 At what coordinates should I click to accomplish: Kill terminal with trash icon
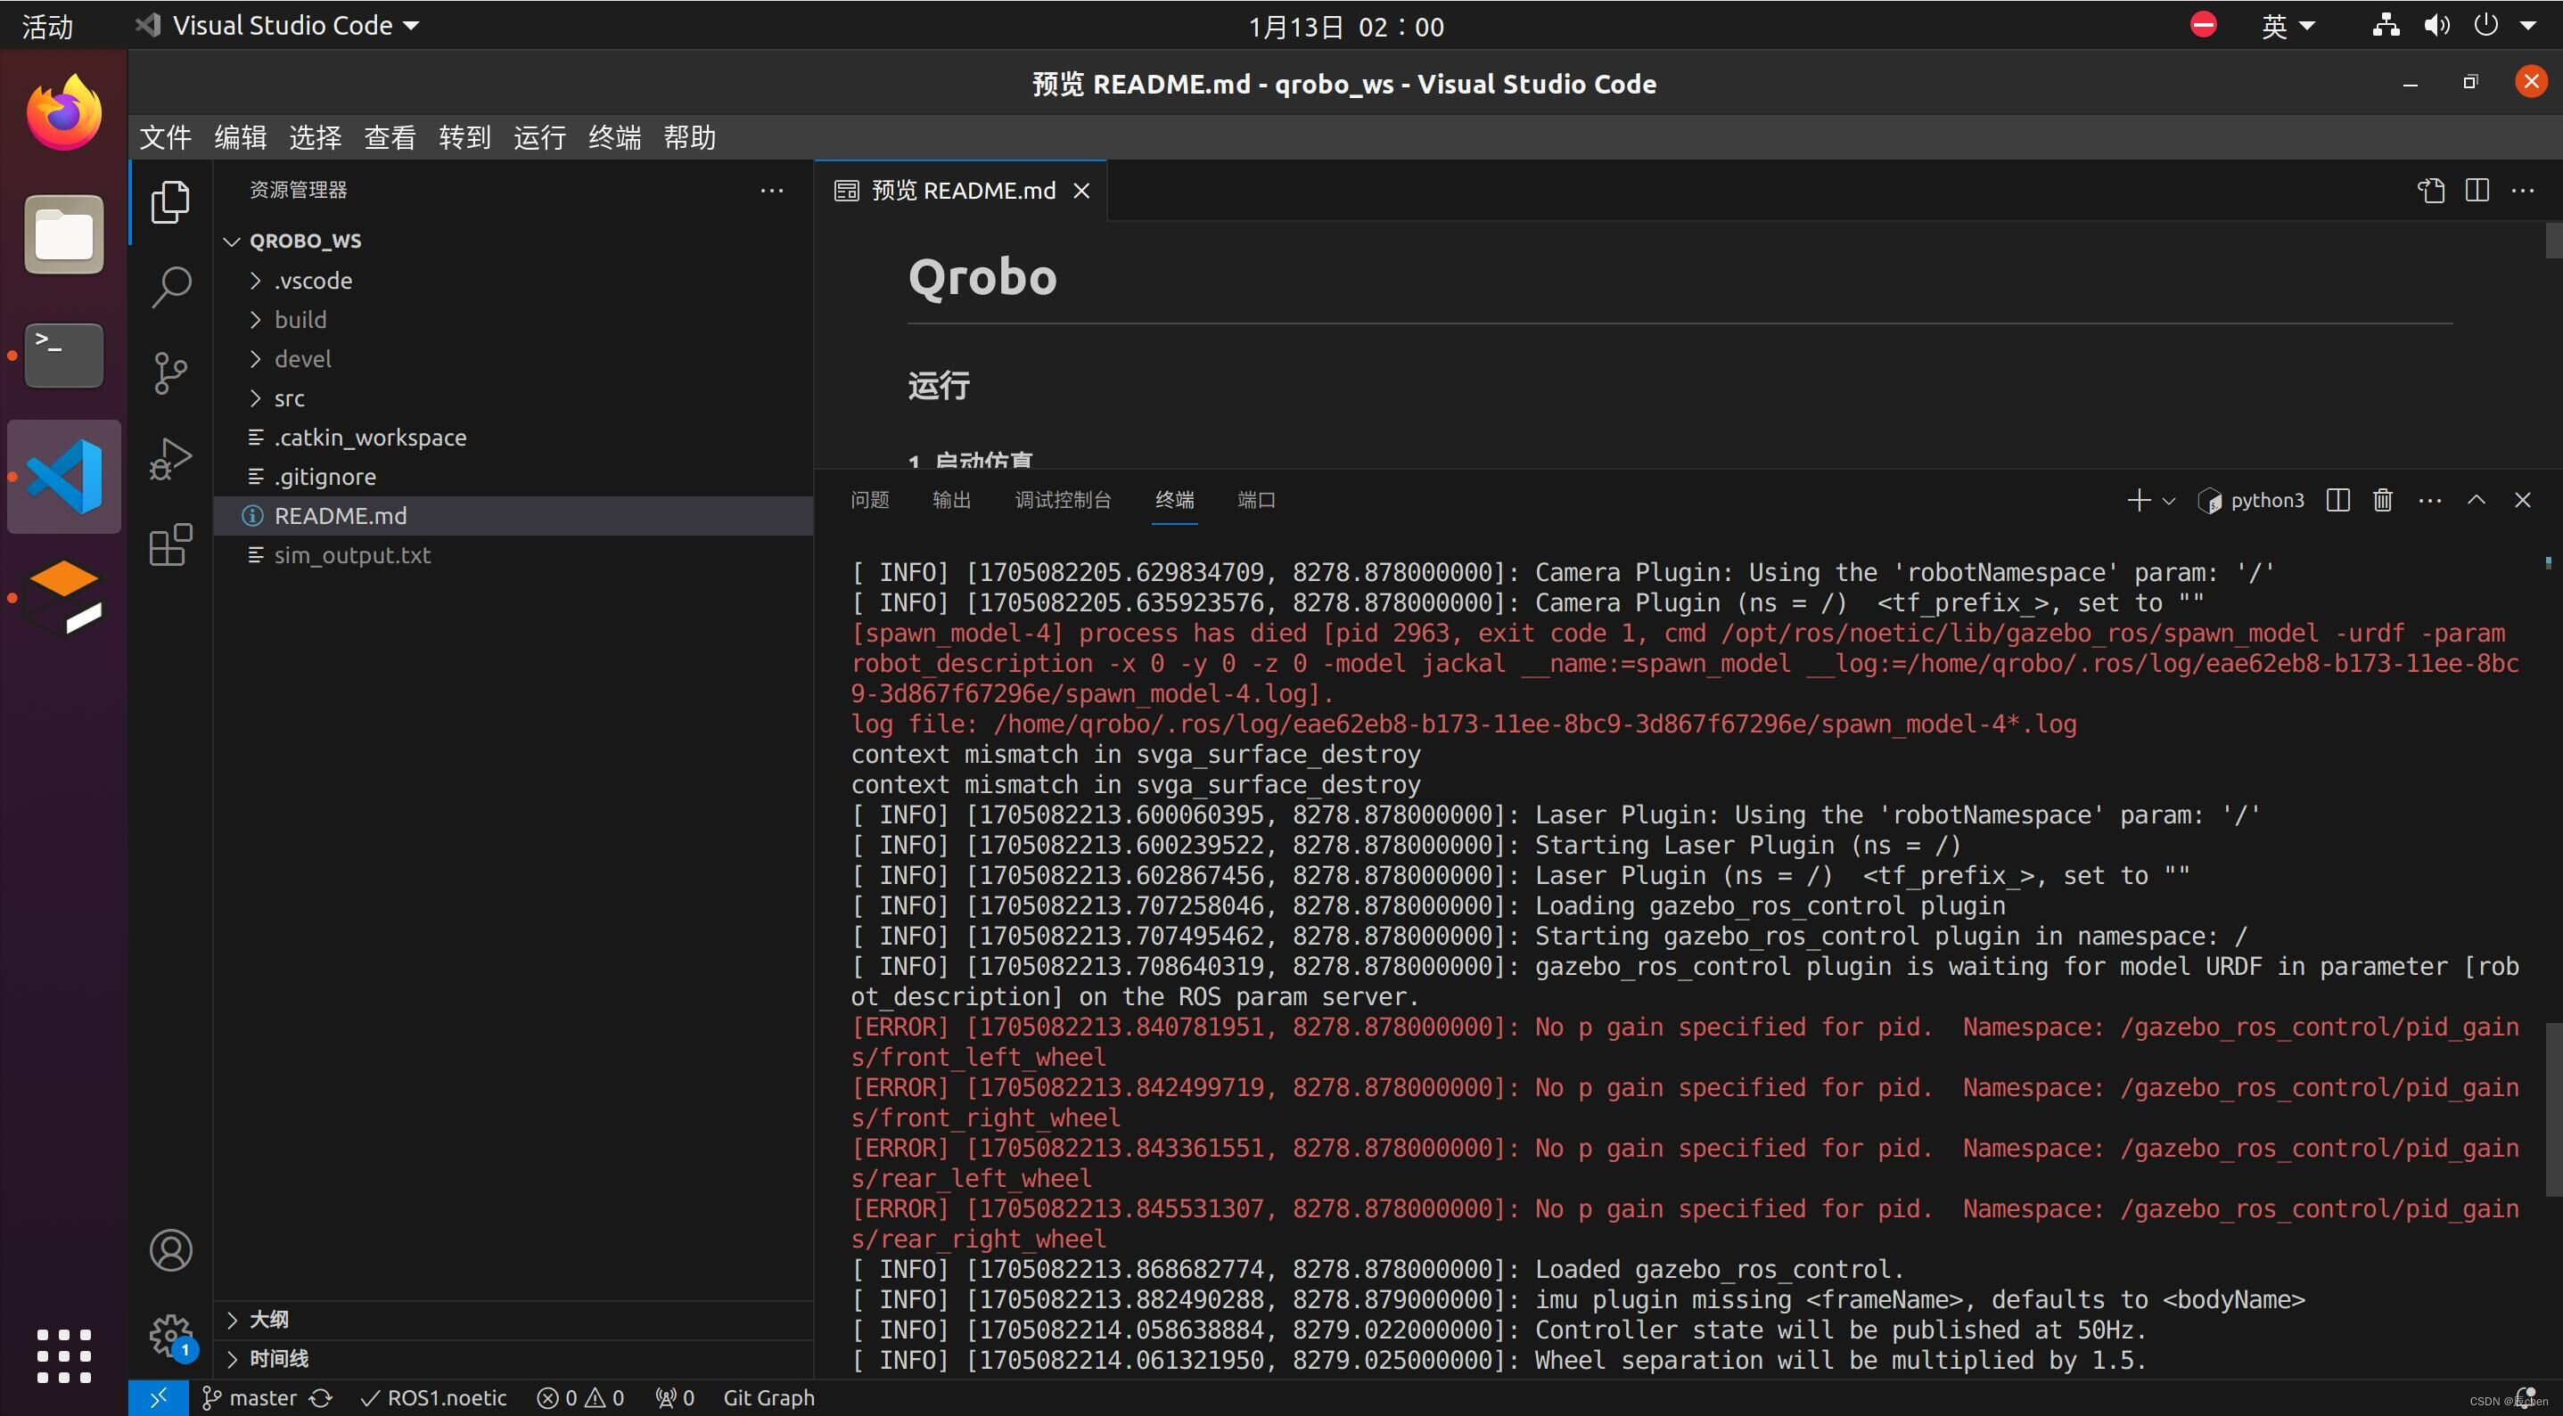(2383, 500)
